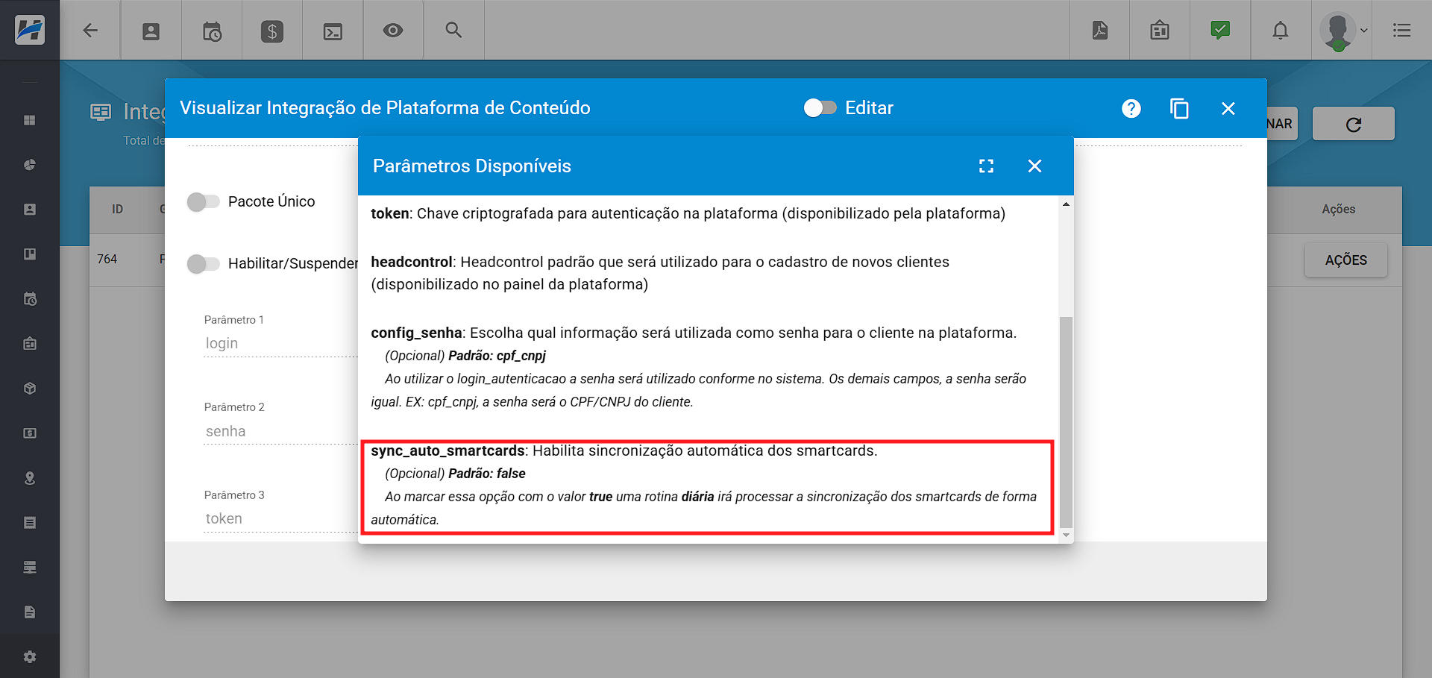1432x678 pixels.
Task: Open the list menu icon at top right
Action: pos(1402,31)
